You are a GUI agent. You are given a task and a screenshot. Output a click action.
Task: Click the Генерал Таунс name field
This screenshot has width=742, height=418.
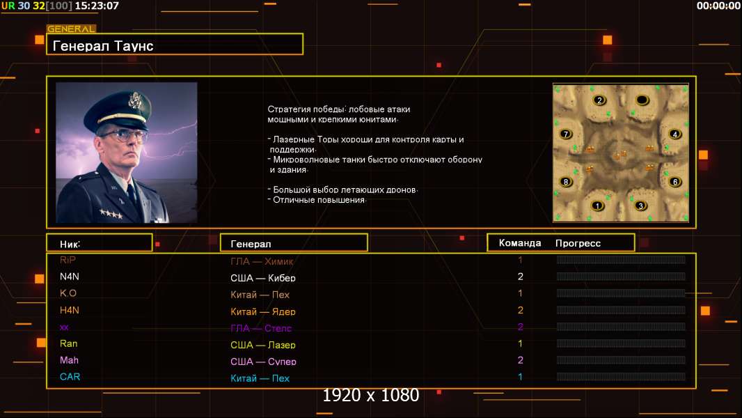[x=175, y=44]
